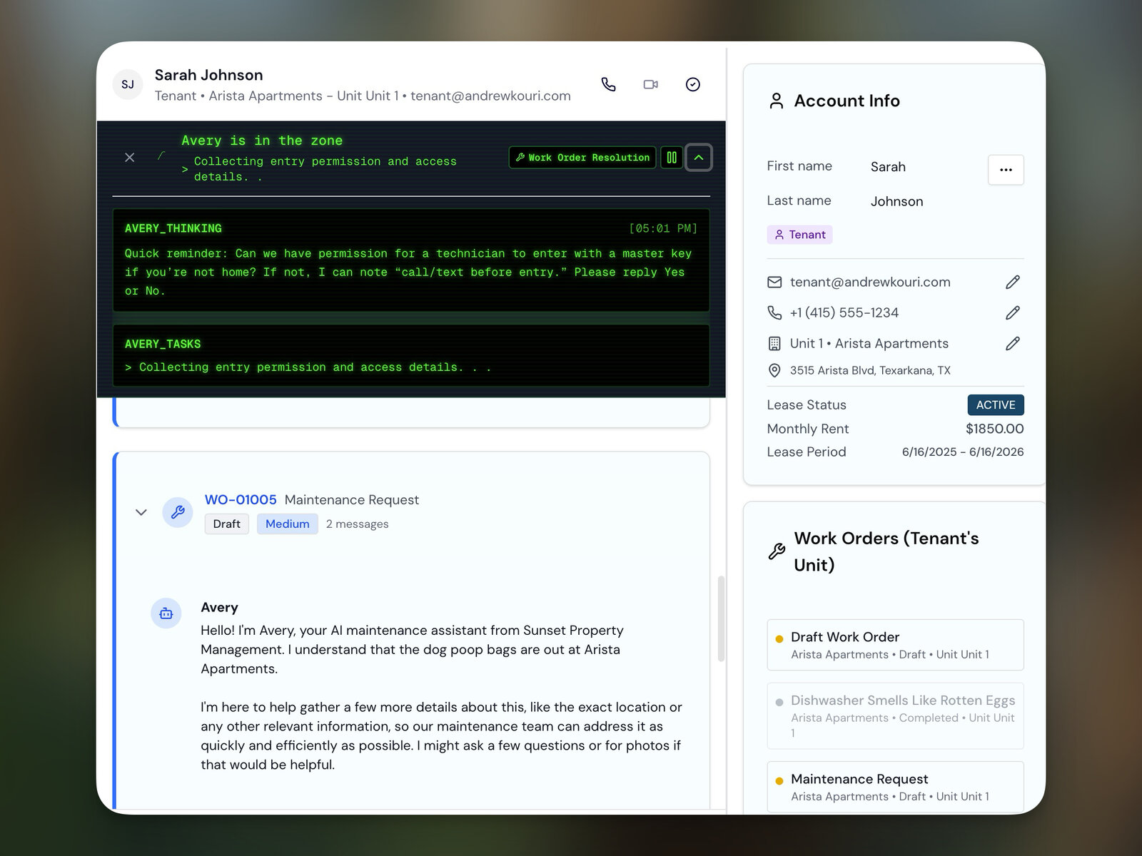Open the WO-01005 work order link
1142x856 pixels.
(x=241, y=499)
